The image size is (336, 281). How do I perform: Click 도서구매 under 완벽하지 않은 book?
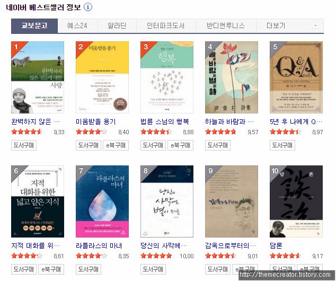click(x=24, y=145)
